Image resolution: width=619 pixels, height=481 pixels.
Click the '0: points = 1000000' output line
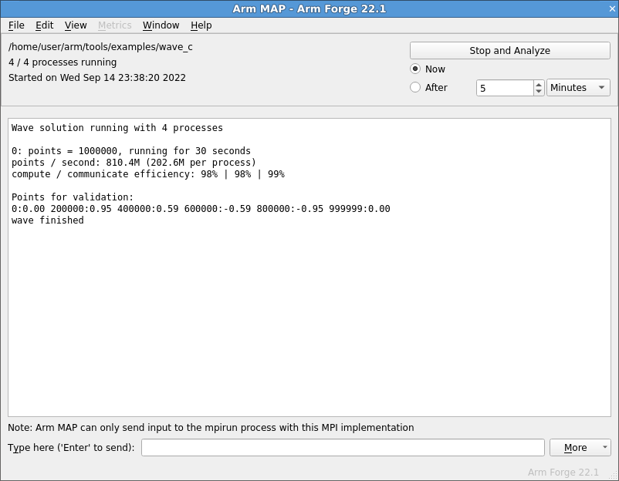pos(131,151)
